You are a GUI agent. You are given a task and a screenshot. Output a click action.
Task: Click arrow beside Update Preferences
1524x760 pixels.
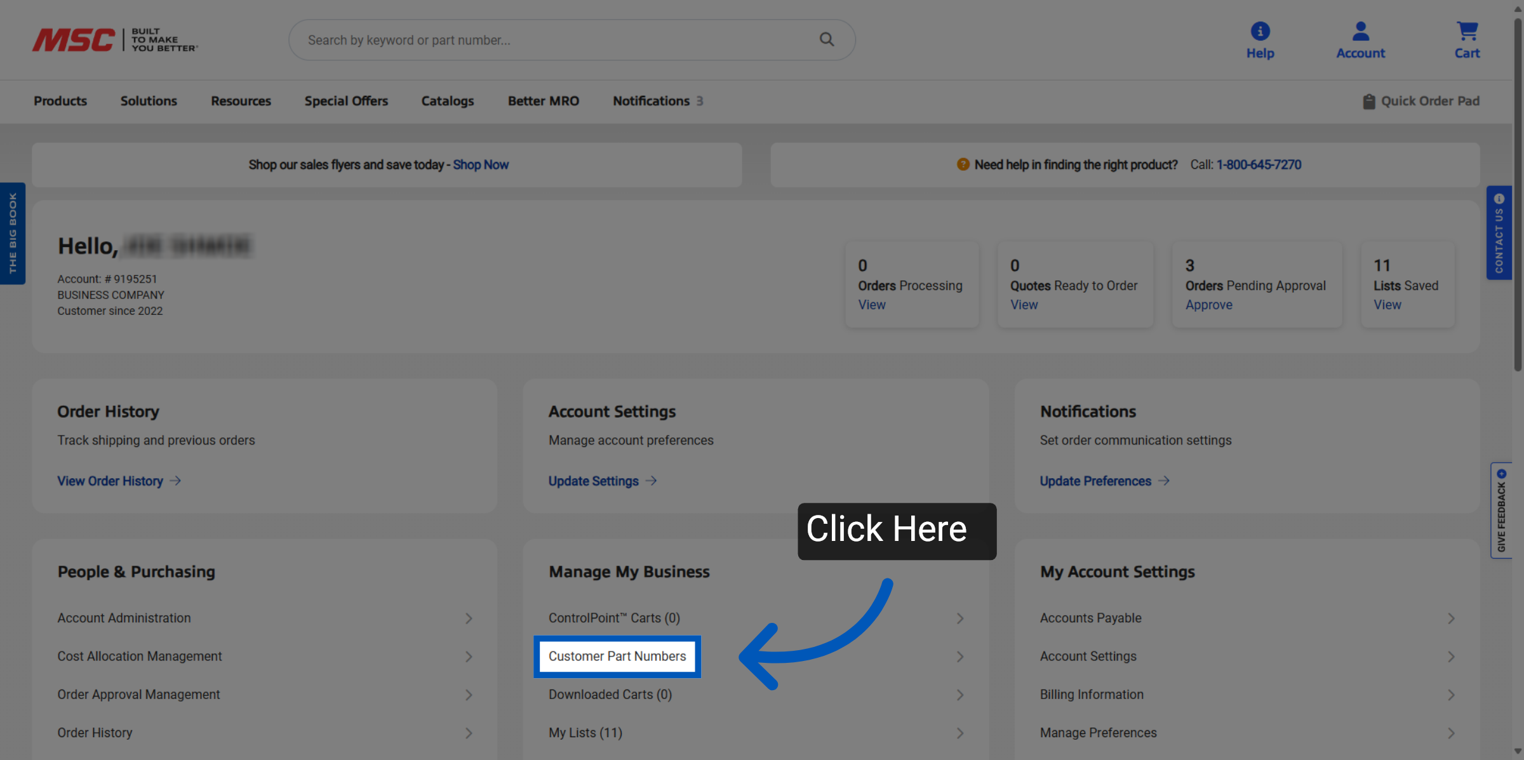(x=1163, y=481)
